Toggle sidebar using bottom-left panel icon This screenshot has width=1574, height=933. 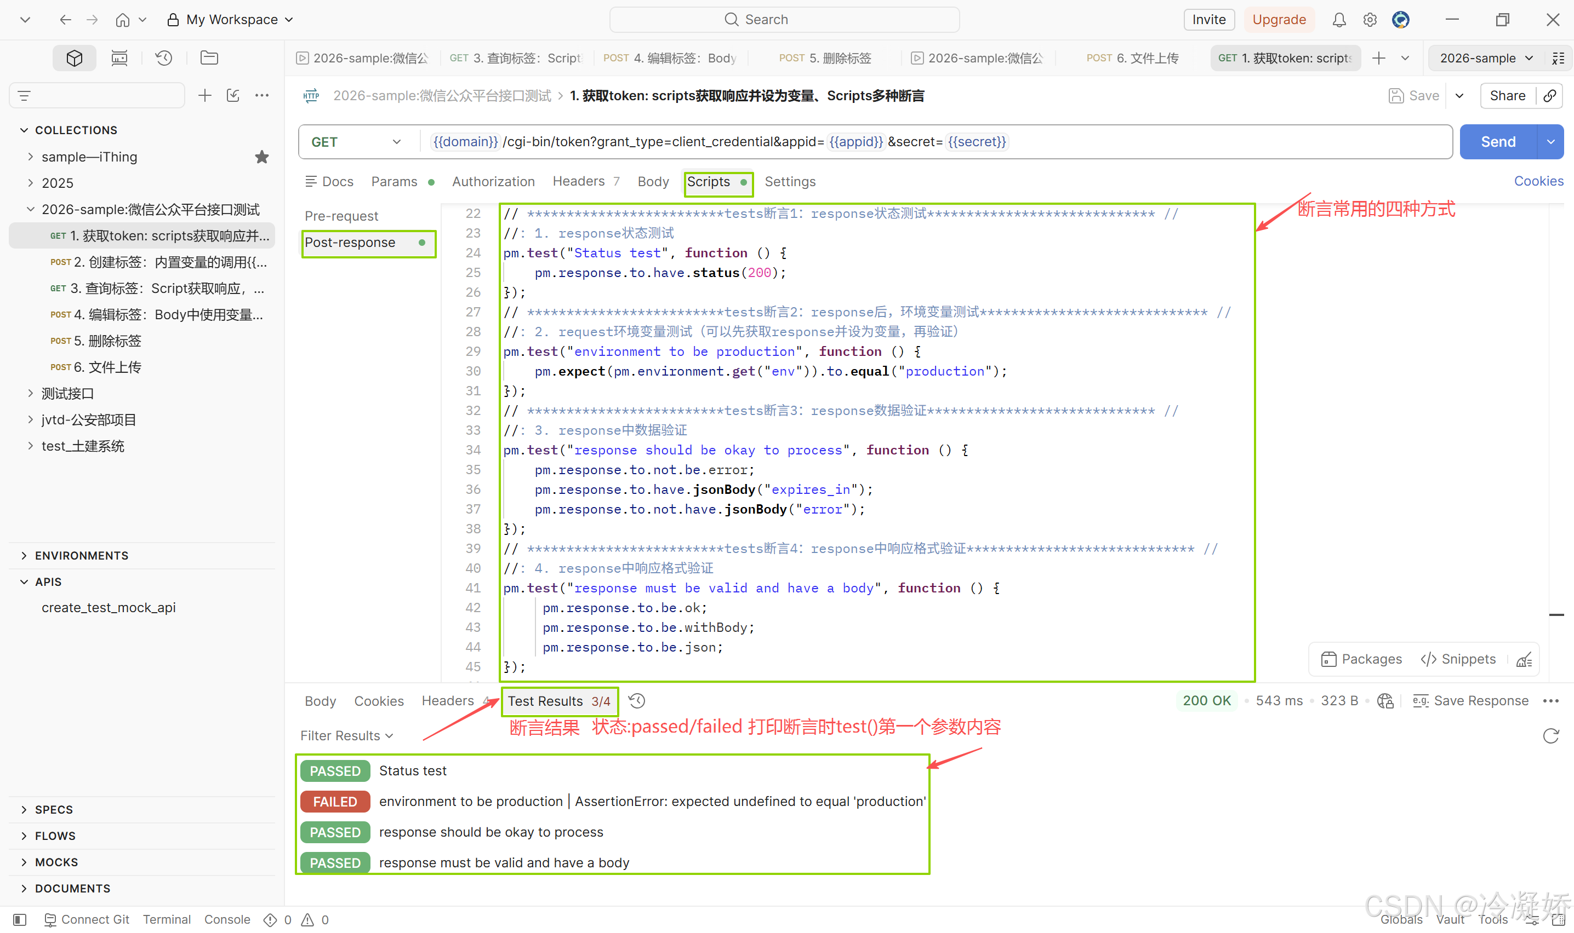[20, 919]
